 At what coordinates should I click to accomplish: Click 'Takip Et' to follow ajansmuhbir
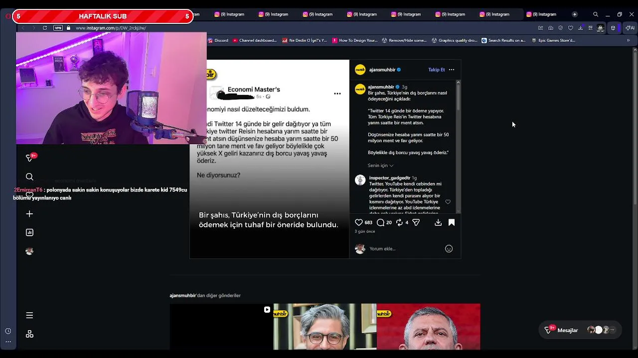tap(436, 70)
